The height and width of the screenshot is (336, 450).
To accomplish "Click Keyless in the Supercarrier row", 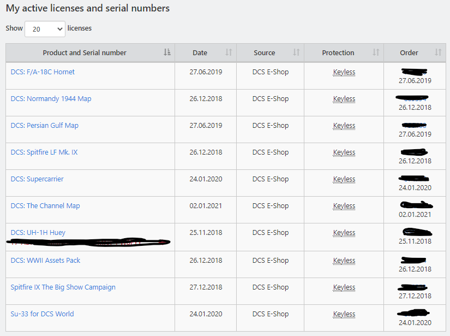I will coord(344,179).
